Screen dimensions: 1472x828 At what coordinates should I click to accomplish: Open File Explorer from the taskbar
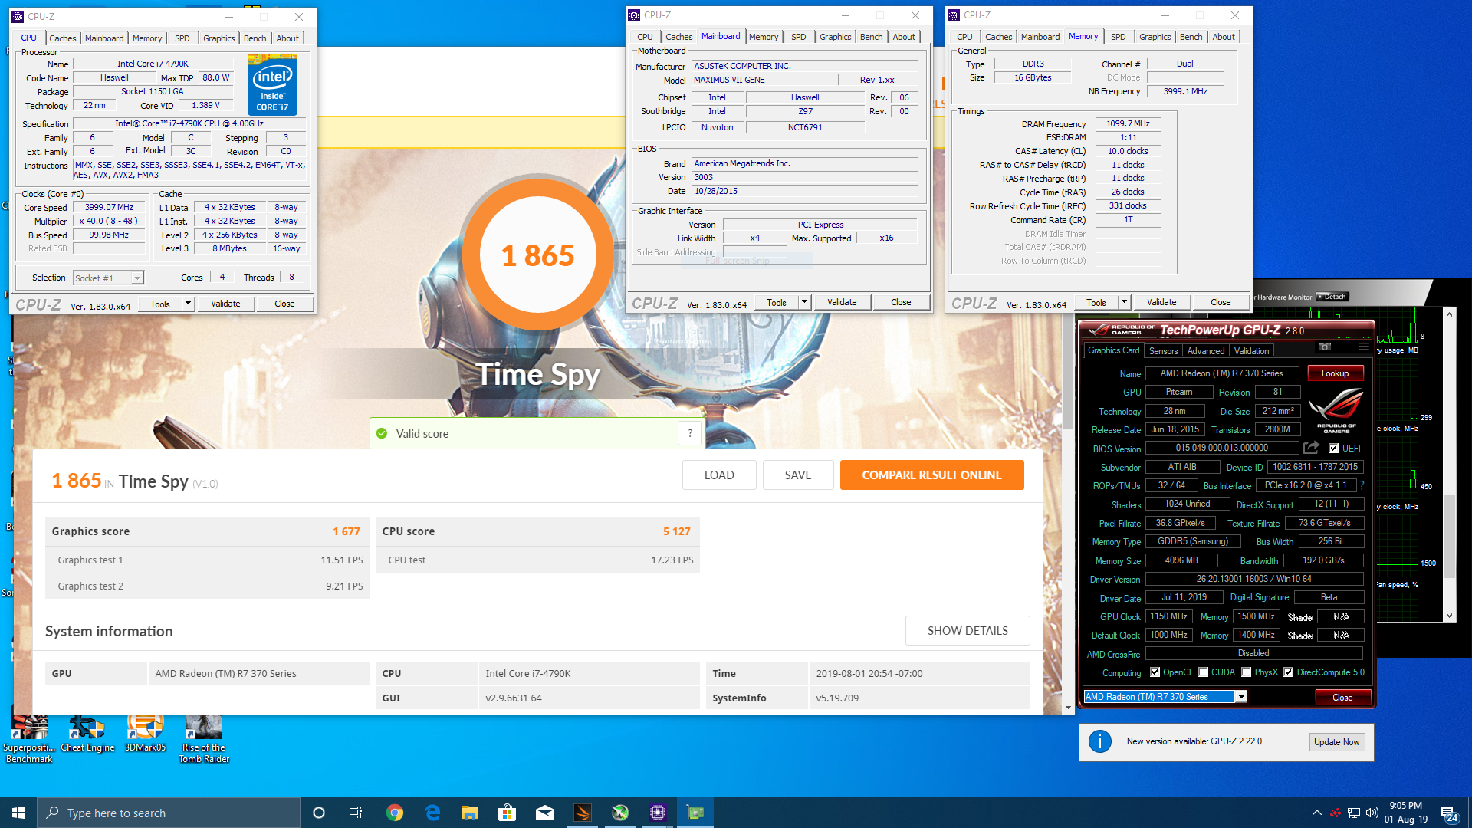(470, 813)
